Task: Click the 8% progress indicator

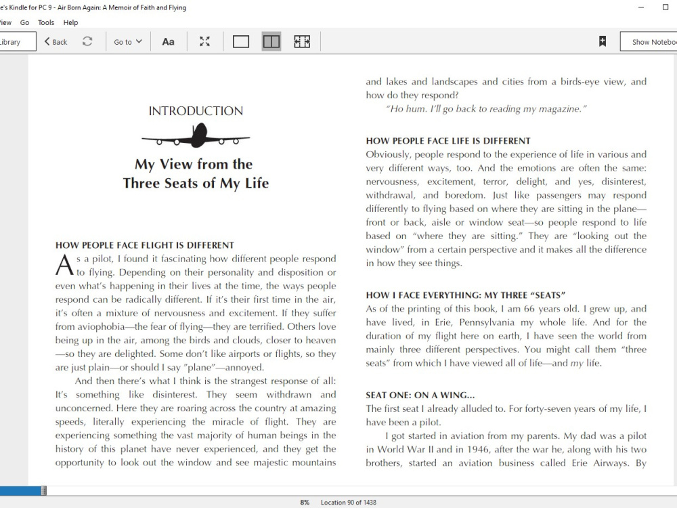Action: point(305,503)
